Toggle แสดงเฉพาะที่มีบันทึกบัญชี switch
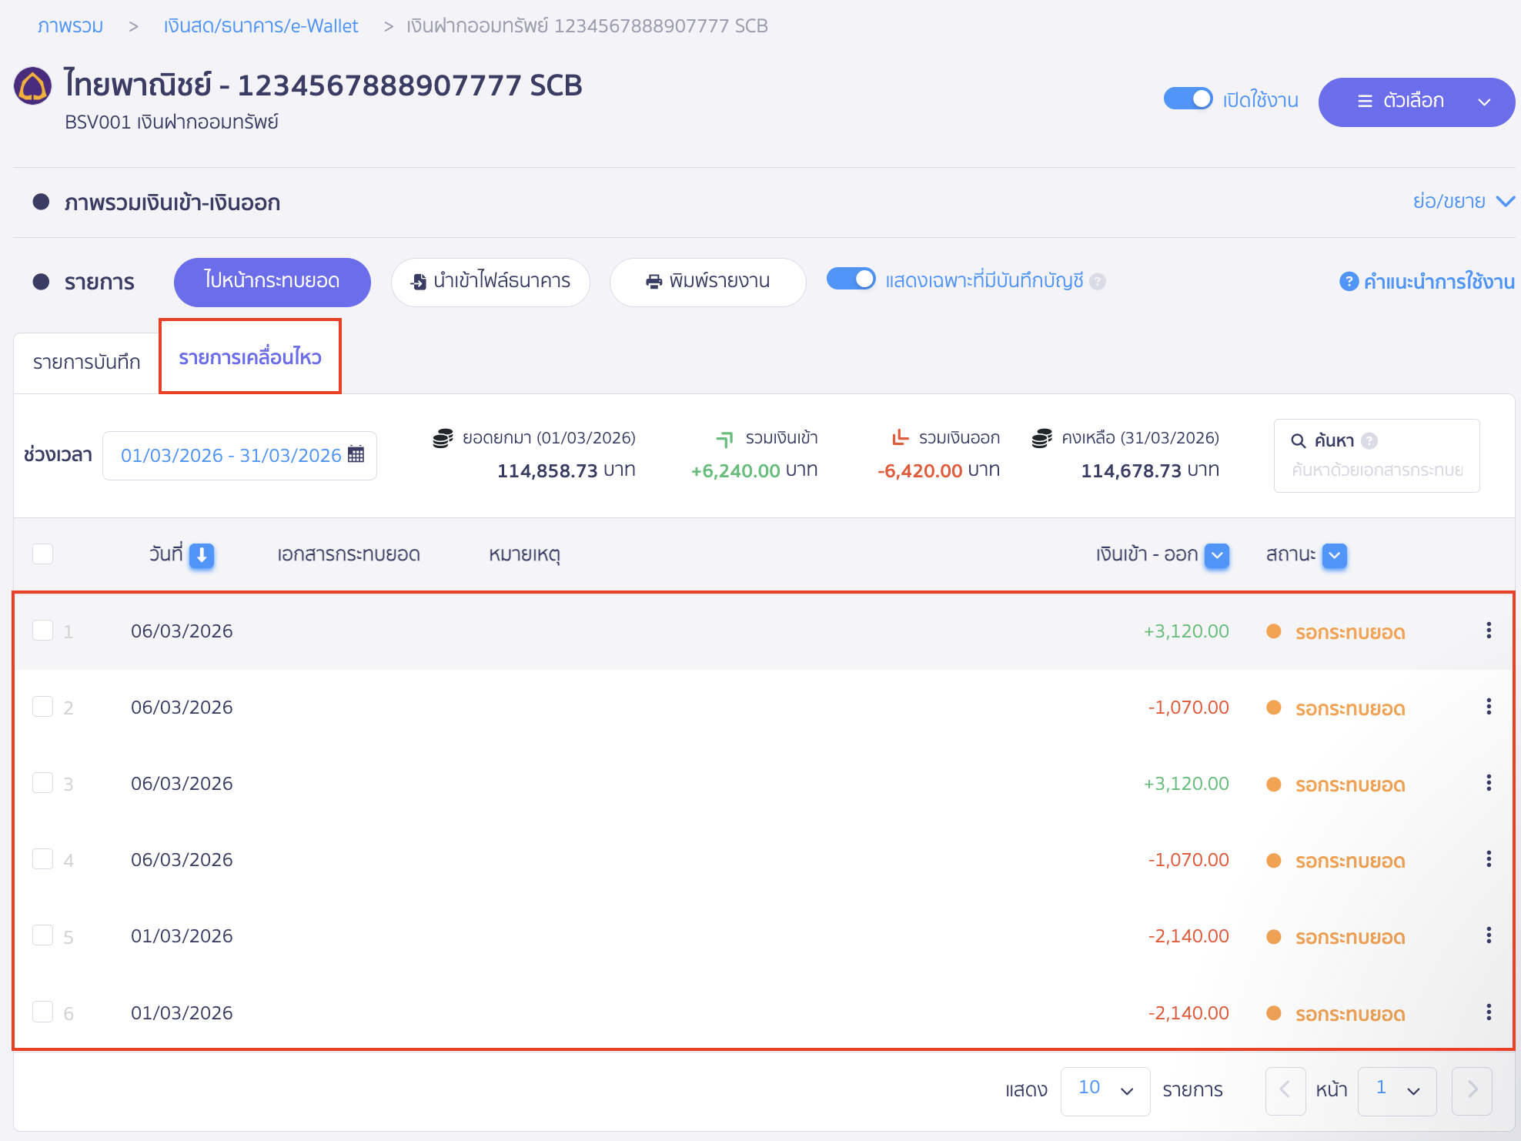 [x=851, y=279]
